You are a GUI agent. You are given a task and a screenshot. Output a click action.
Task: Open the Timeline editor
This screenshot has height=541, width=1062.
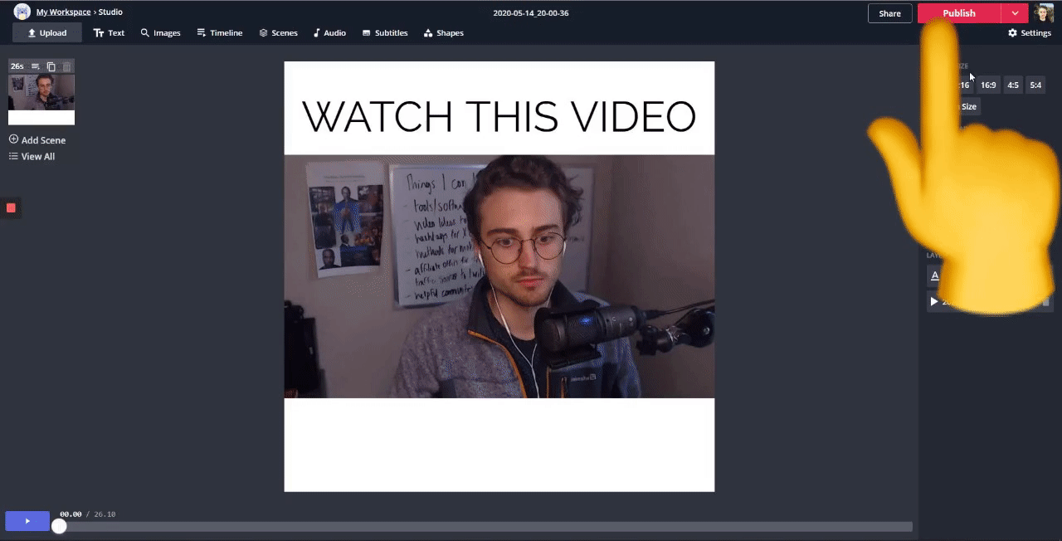[220, 33]
